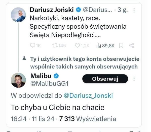Open more options menu for Malibu's reply
151x132 pixels.
[134, 79]
